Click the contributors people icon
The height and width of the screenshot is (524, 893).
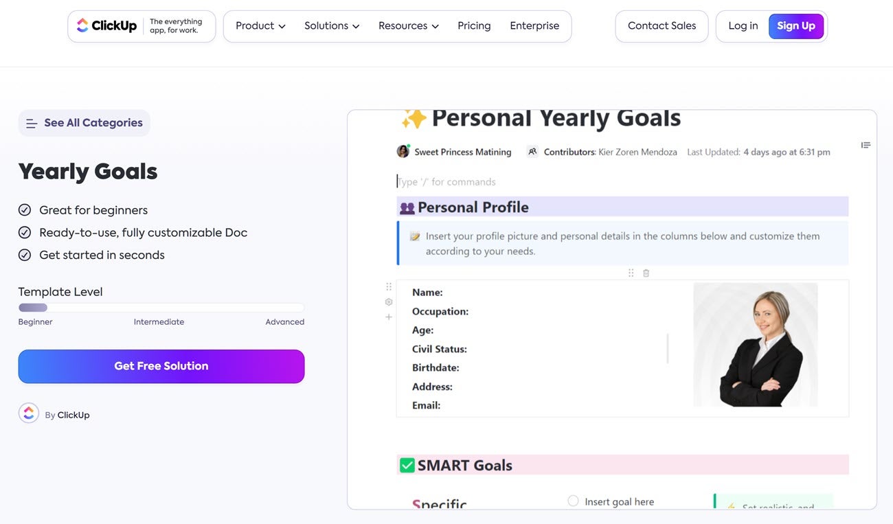(532, 152)
